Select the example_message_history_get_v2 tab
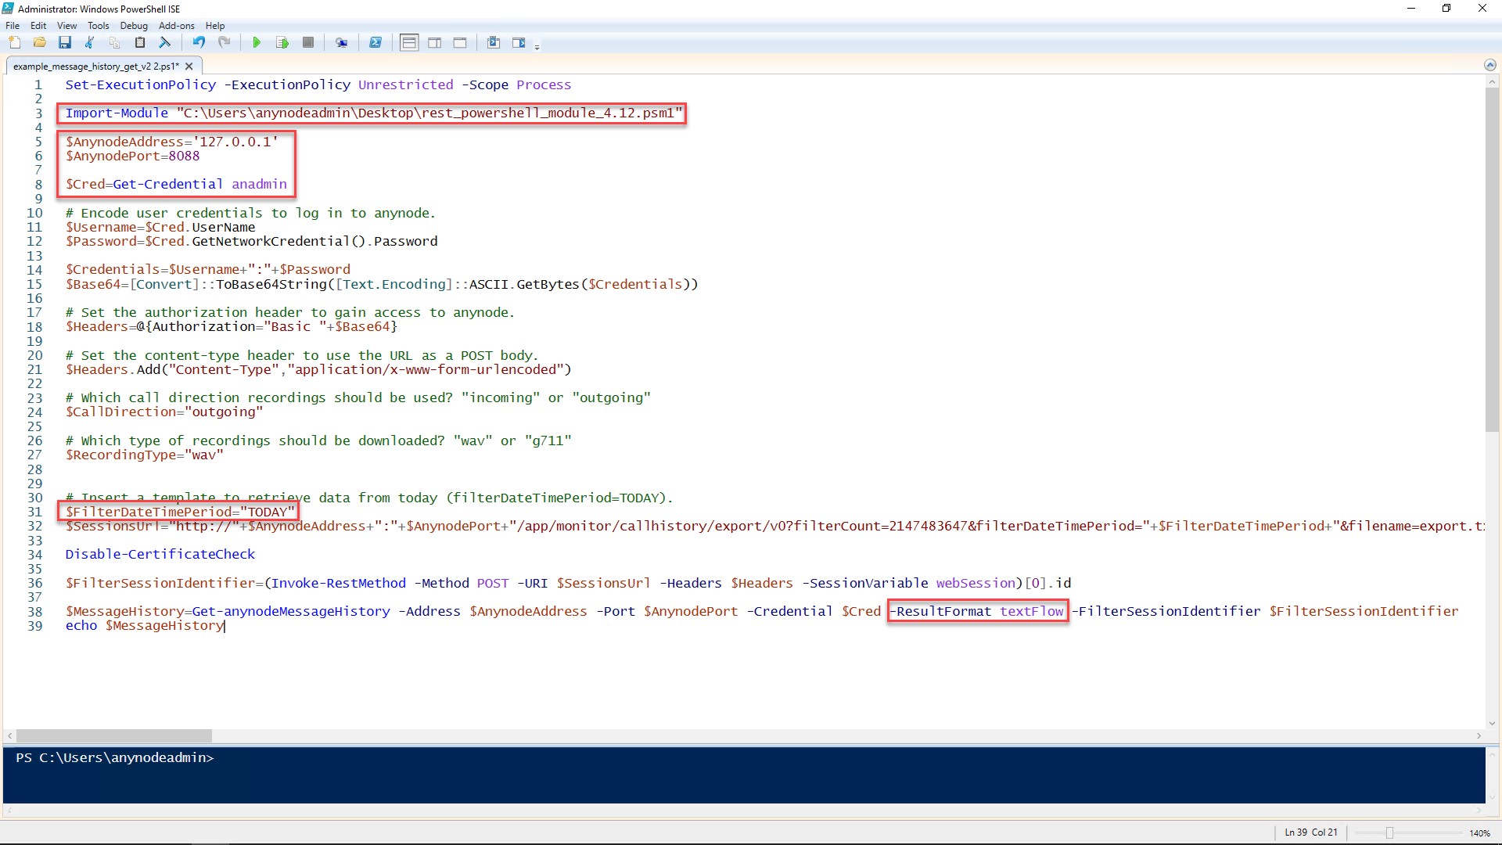1502x845 pixels. pyautogui.click(x=92, y=66)
